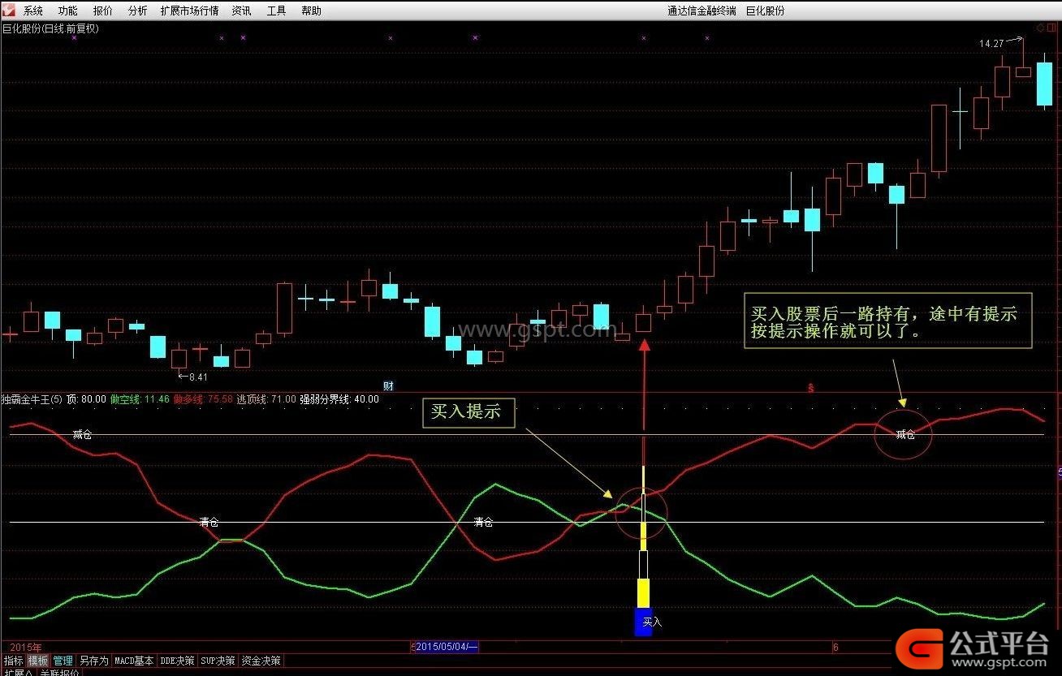Open the 资讯 menu
The height and width of the screenshot is (676, 1062).
241,11
